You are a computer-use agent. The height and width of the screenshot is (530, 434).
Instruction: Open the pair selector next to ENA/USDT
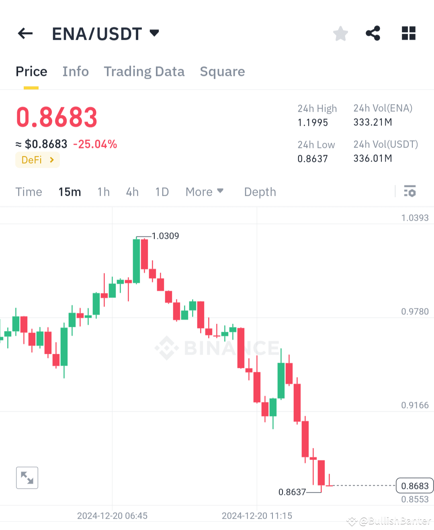tap(154, 33)
